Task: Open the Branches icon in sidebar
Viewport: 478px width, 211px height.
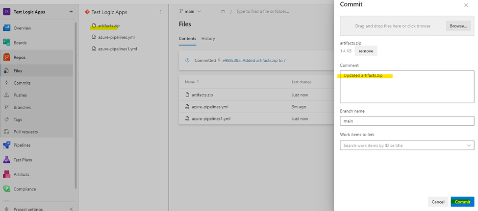Action: click(6, 107)
